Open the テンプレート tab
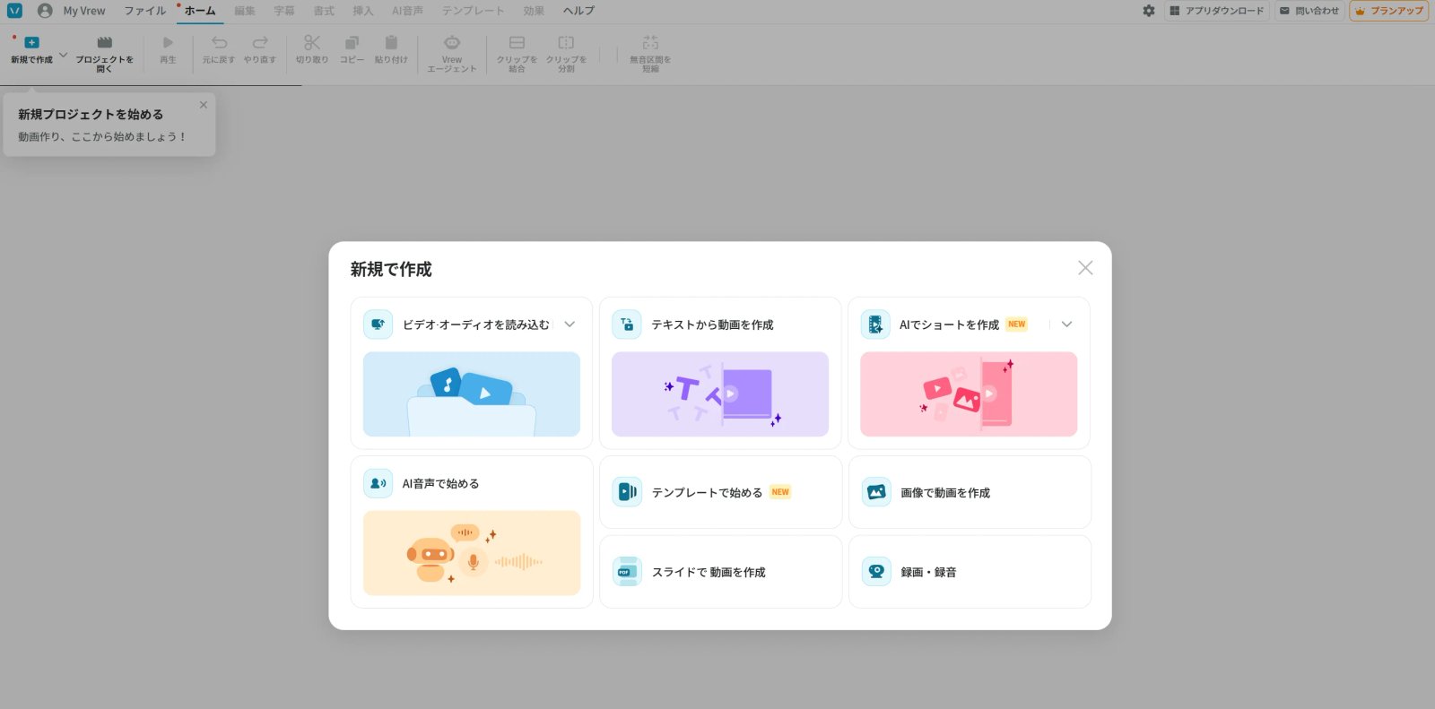This screenshot has width=1435, height=709. point(474,11)
